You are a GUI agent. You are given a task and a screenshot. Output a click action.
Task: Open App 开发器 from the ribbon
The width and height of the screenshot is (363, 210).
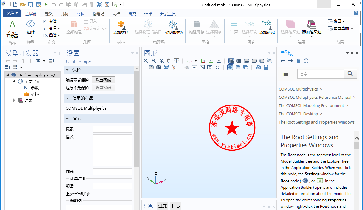(12, 29)
